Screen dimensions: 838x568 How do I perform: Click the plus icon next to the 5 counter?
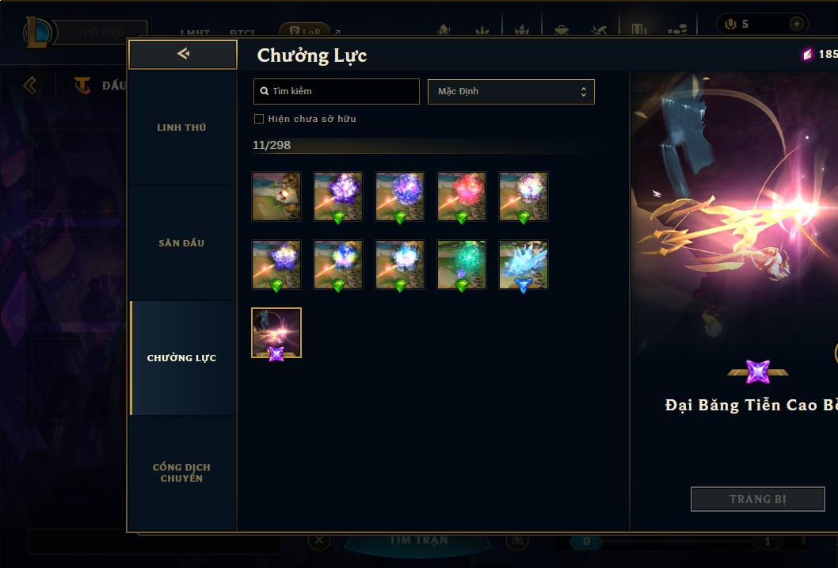coord(796,24)
